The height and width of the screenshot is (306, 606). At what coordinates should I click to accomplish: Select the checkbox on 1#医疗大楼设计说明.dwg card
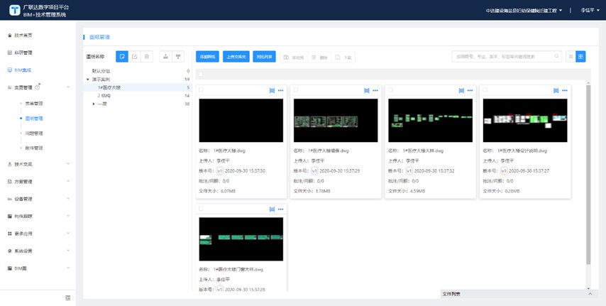click(x=485, y=90)
